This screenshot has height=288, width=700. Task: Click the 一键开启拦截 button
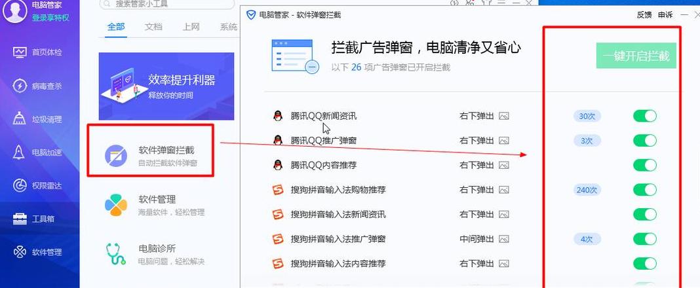click(636, 56)
